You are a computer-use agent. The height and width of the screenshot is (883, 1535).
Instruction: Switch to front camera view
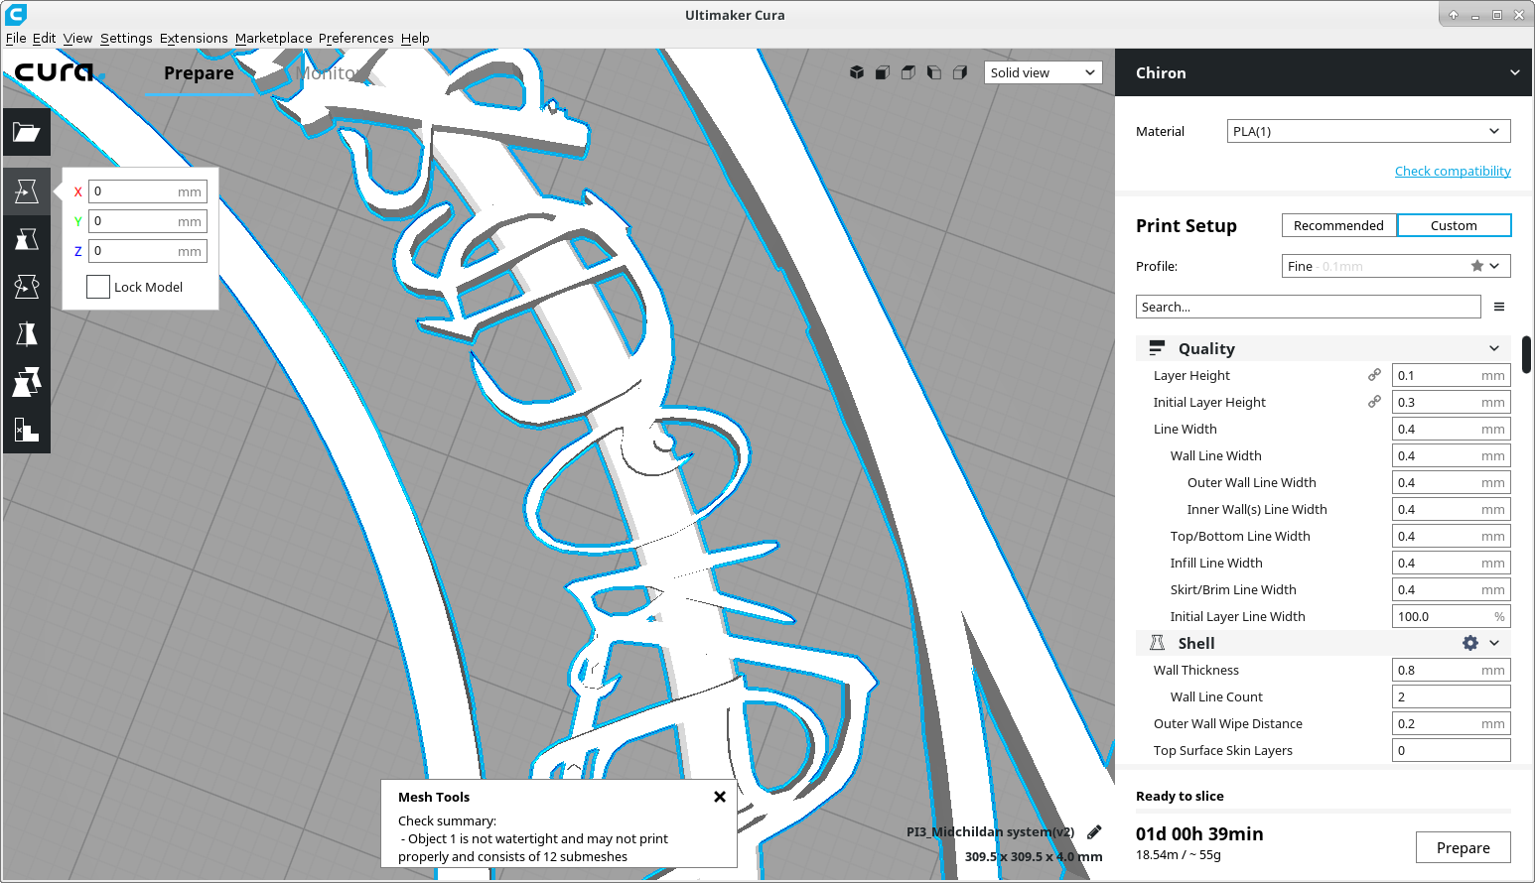[882, 71]
